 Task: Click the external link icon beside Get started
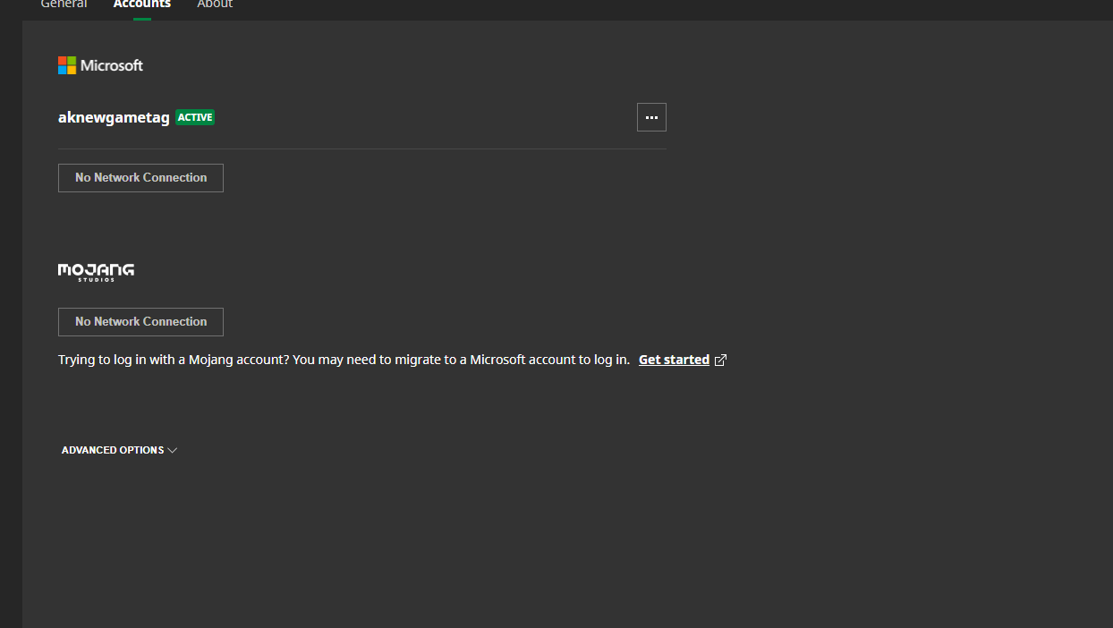pos(720,361)
